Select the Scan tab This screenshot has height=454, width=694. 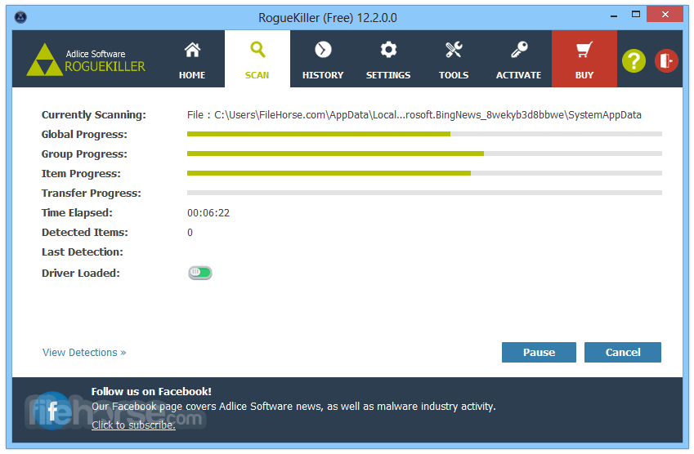pyautogui.click(x=257, y=60)
